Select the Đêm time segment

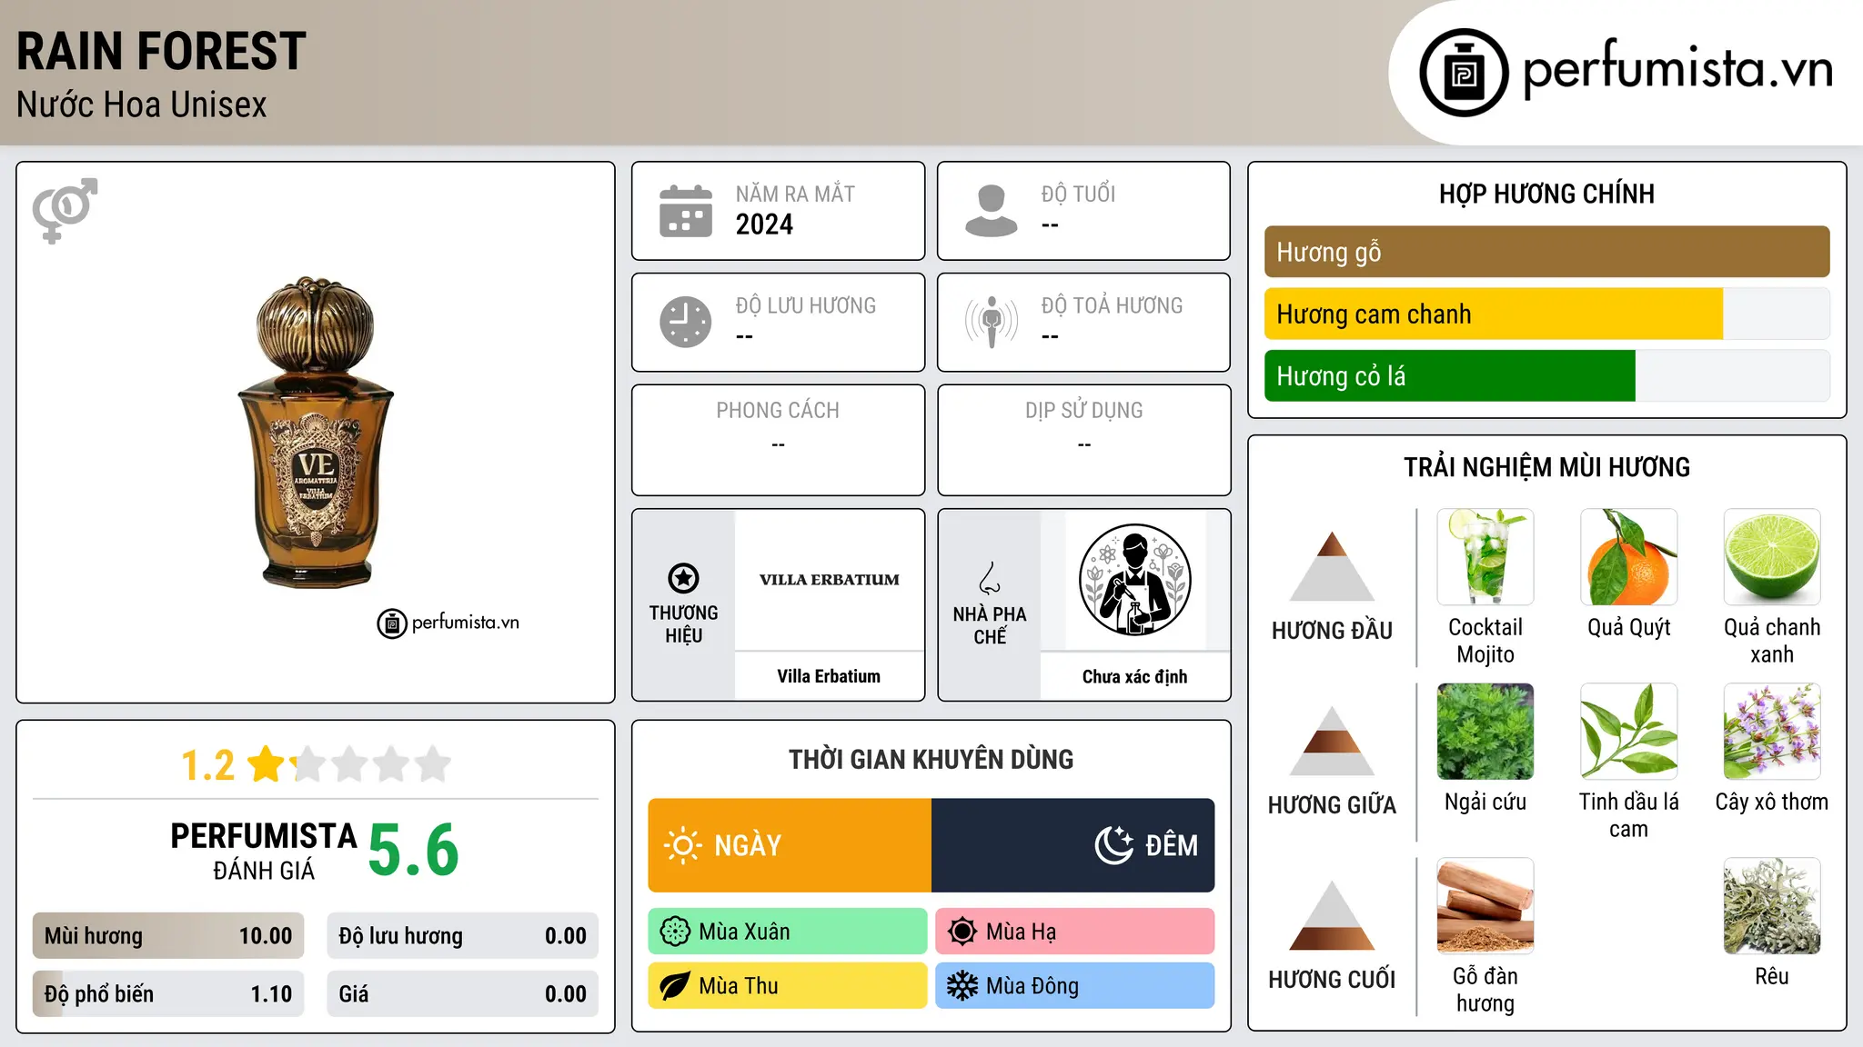click(1073, 845)
